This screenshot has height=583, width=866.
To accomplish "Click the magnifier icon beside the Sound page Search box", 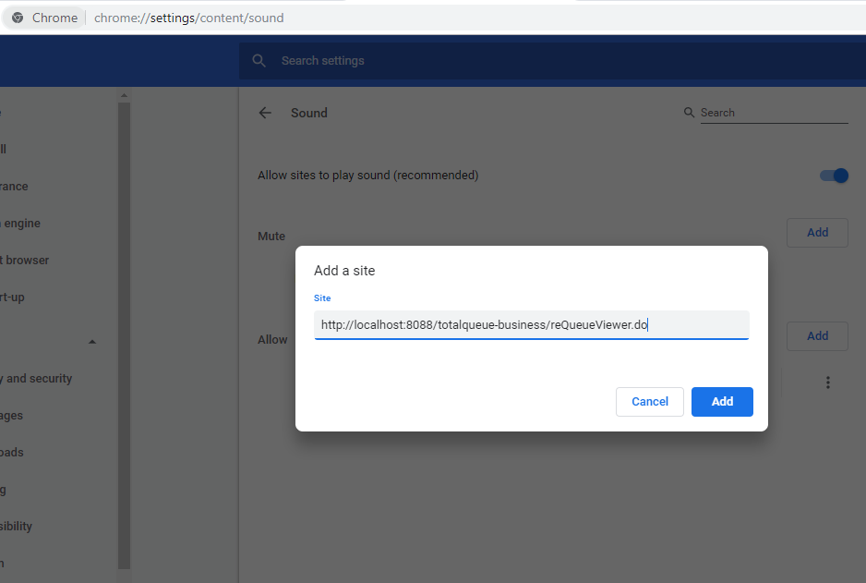I will pyautogui.click(x=689, y=113).
